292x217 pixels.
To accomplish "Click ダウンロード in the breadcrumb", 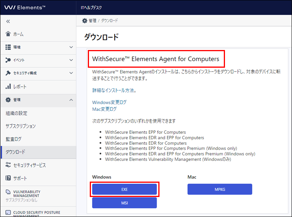I will 109,21.
